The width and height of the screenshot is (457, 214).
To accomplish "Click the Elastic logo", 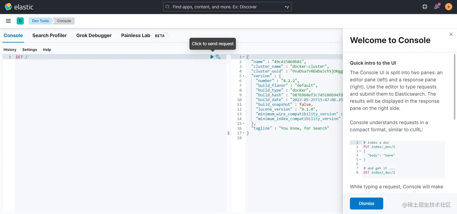I will coord(19,7).
